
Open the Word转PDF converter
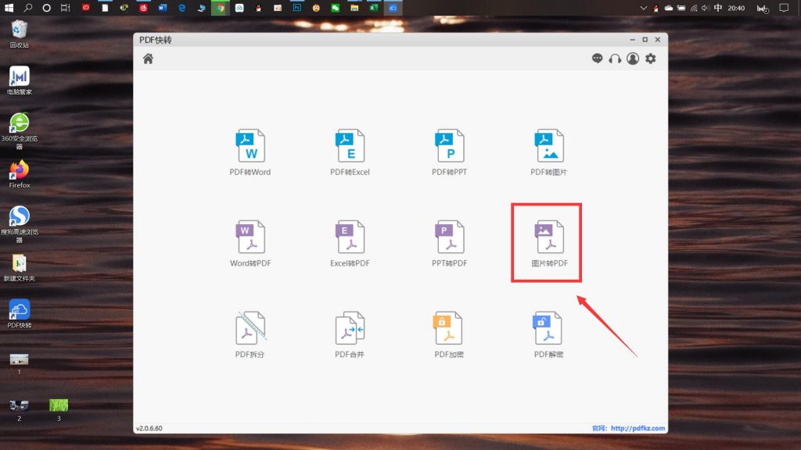[250, 244]
